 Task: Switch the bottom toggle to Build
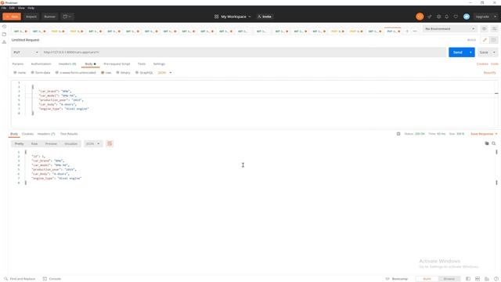427,279
